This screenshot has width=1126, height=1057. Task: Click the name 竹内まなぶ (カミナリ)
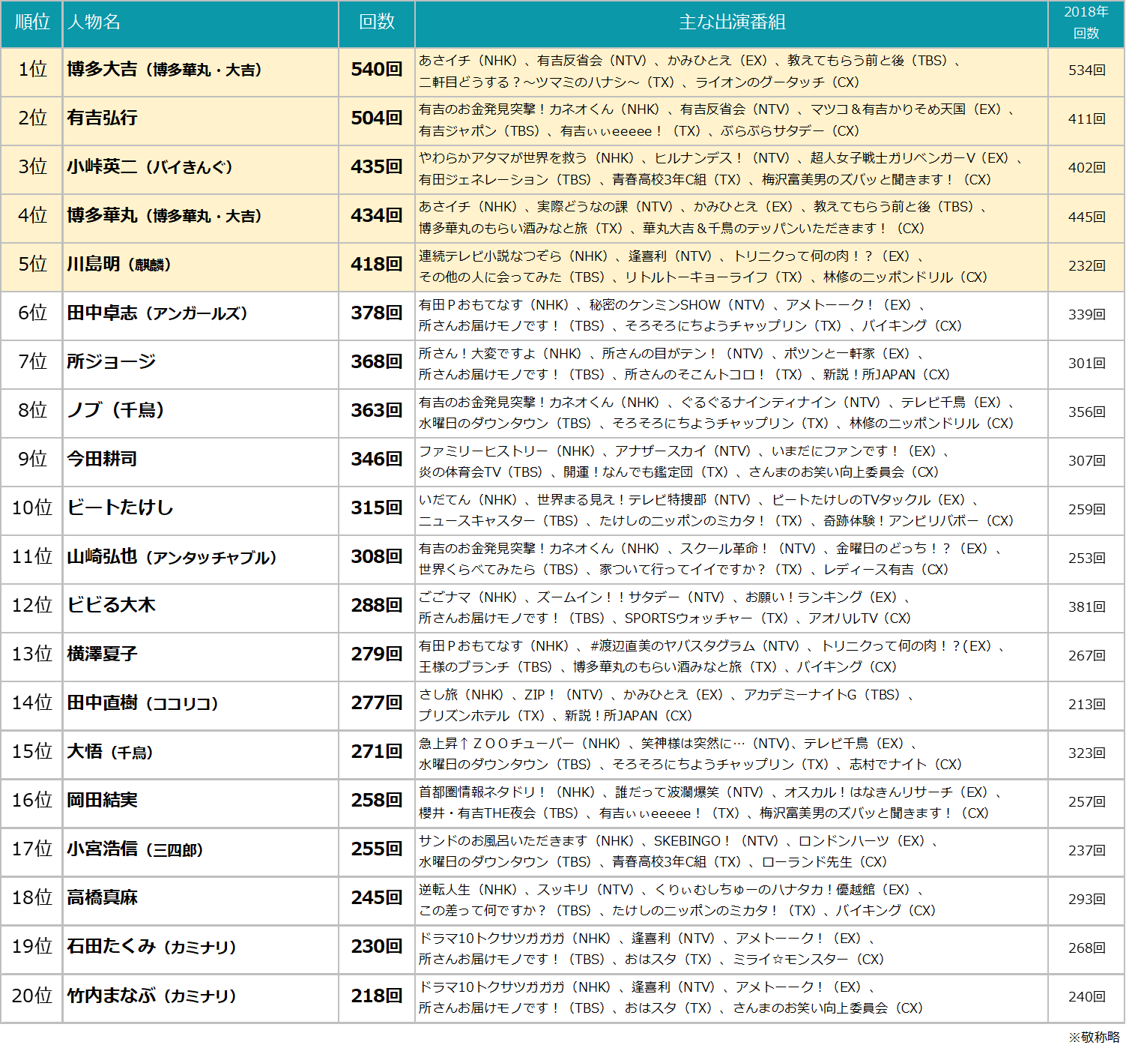[x=151, y=996]
